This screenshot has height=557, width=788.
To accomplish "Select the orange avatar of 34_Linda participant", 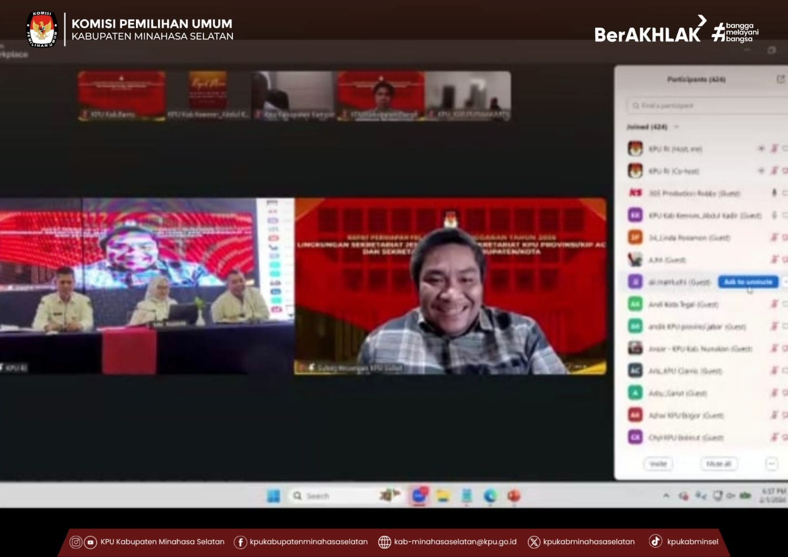I will click(x=635, y=237).
